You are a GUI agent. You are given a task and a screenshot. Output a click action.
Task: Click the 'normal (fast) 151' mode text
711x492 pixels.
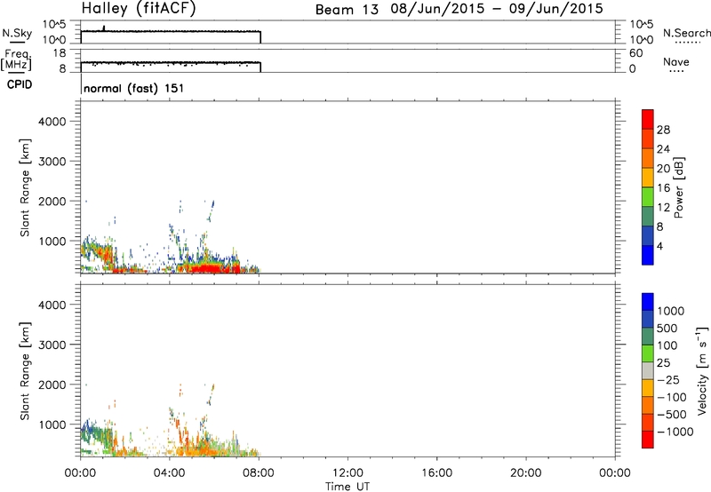click(x=134, y=88)
